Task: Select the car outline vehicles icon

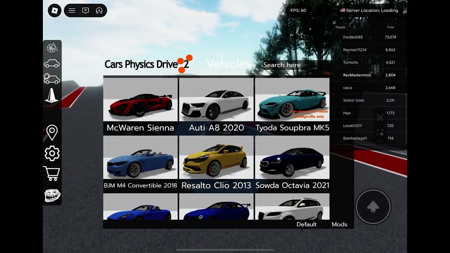Action: (x=52, y=64)
